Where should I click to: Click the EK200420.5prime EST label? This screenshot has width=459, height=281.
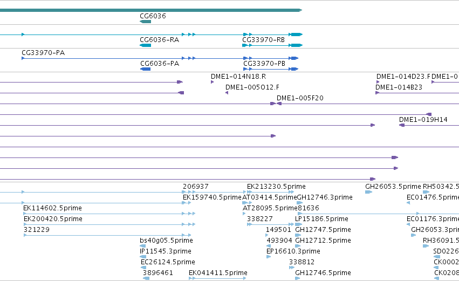(x=53, y=219)
